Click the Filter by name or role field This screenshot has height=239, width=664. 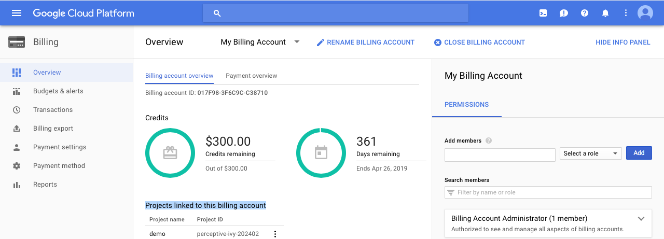(x=548, y=192)
